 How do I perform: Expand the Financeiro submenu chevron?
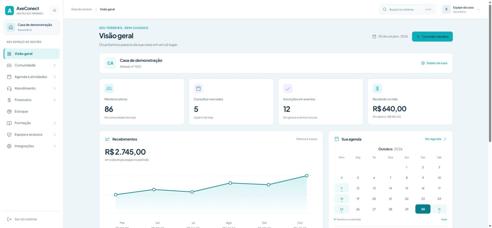coord(55,100)
